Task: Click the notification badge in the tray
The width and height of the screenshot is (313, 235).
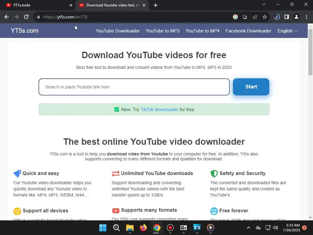Action: pos(304,228)
